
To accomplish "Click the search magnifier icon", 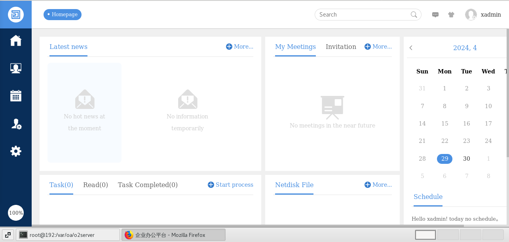I will pos(414,15).
